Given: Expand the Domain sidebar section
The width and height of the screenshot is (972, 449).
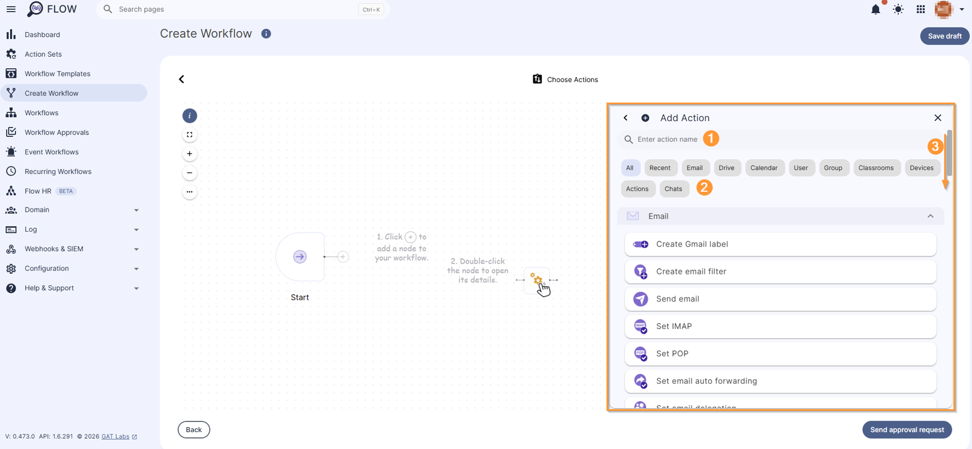Looking at the screenshot, I should (x=74, y=210).
